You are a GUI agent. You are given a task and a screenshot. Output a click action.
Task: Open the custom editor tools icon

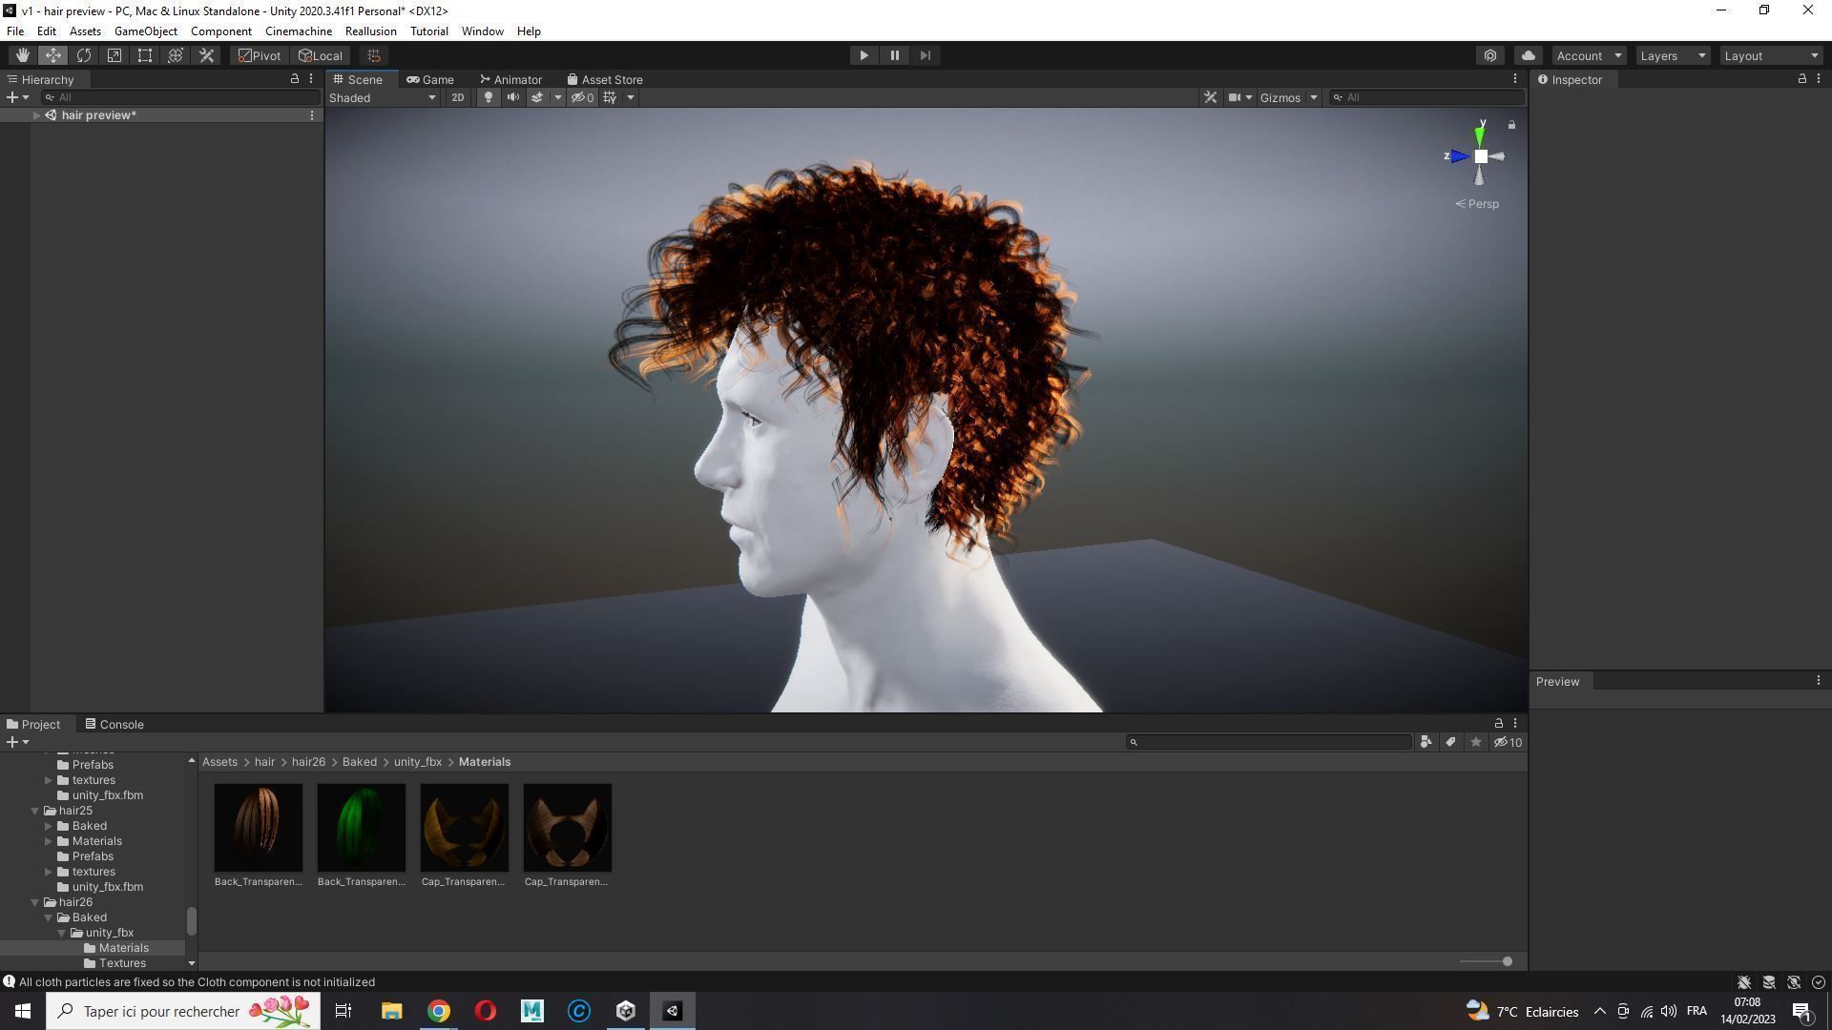pos(206,55)
